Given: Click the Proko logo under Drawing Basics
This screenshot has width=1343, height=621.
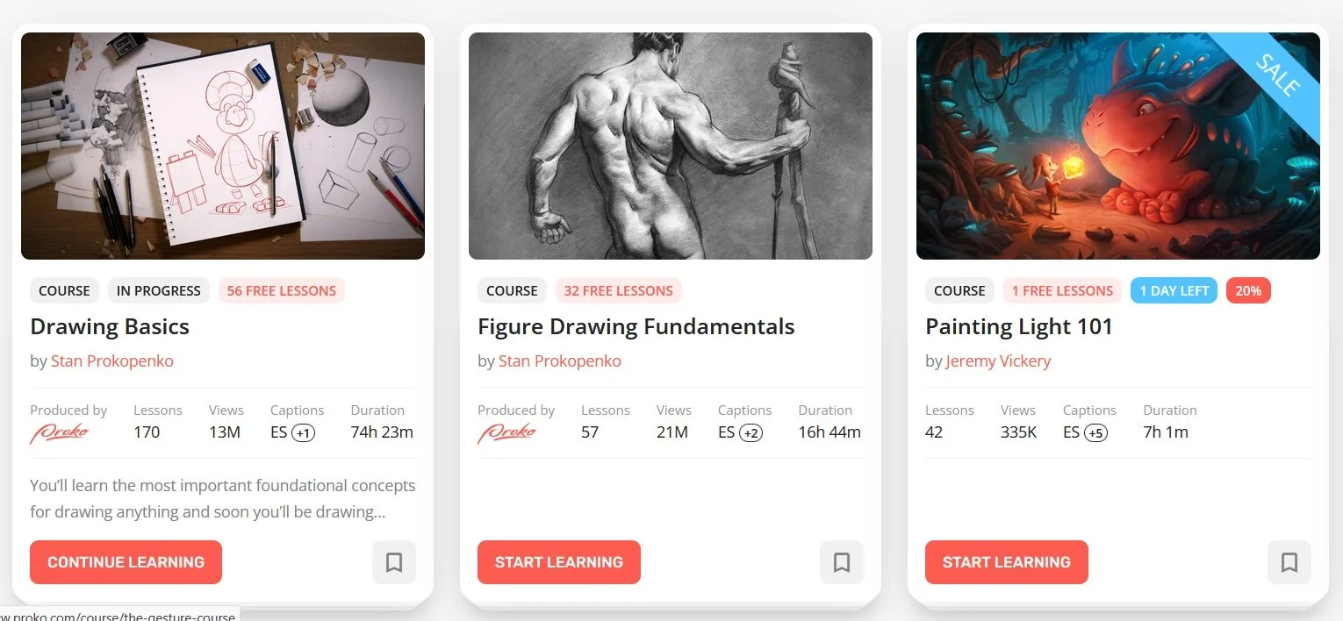Looking at the screenshot, I should click(x=59, y=433).
